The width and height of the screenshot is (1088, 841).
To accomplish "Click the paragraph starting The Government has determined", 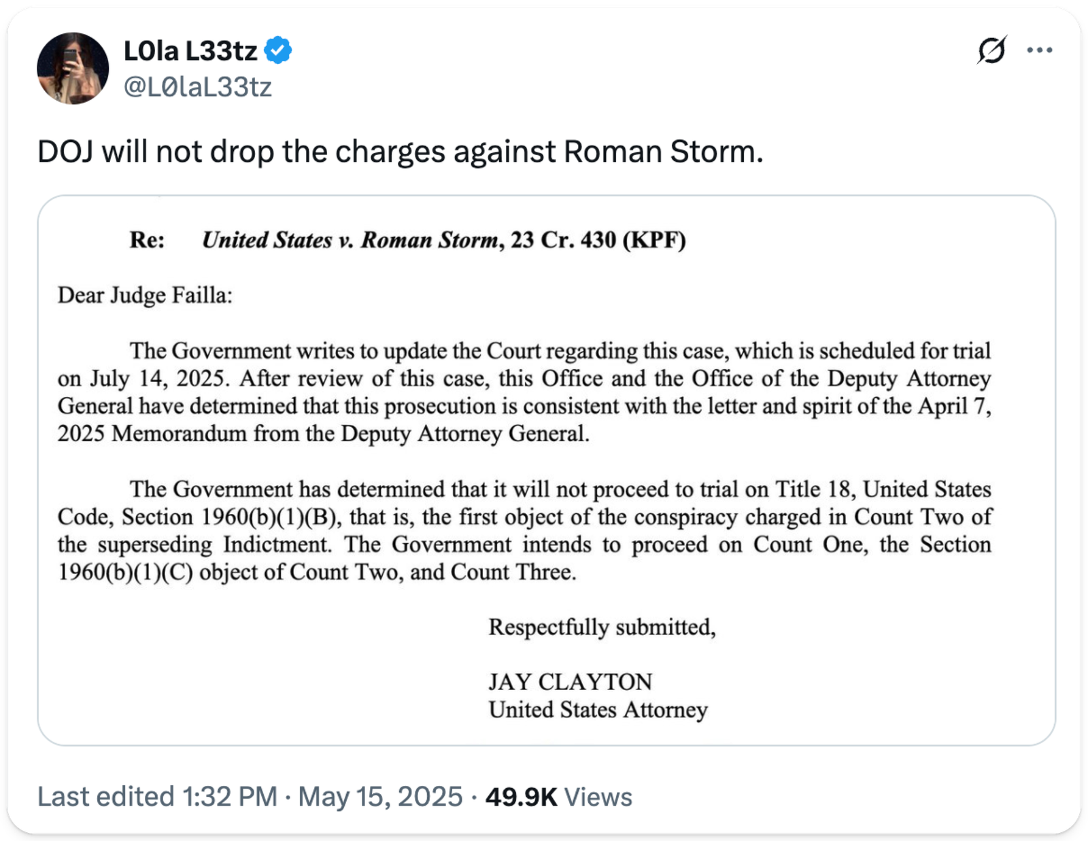I will point(524,530).
